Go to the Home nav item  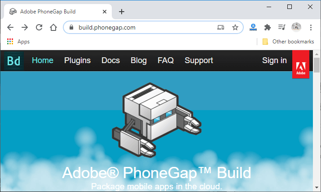click(x=43, y=60)
